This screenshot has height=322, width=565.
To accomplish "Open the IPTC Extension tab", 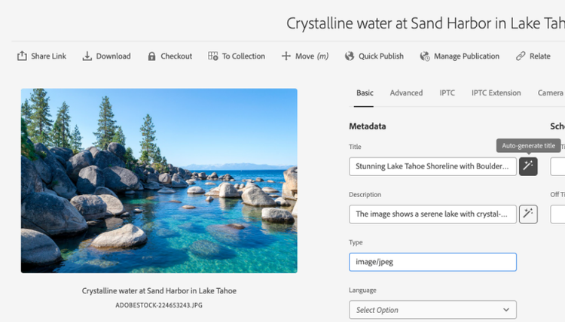I will (x=496, y=93).
